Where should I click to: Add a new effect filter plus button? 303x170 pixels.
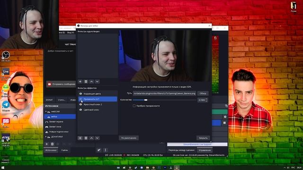[x=80, y=138]
